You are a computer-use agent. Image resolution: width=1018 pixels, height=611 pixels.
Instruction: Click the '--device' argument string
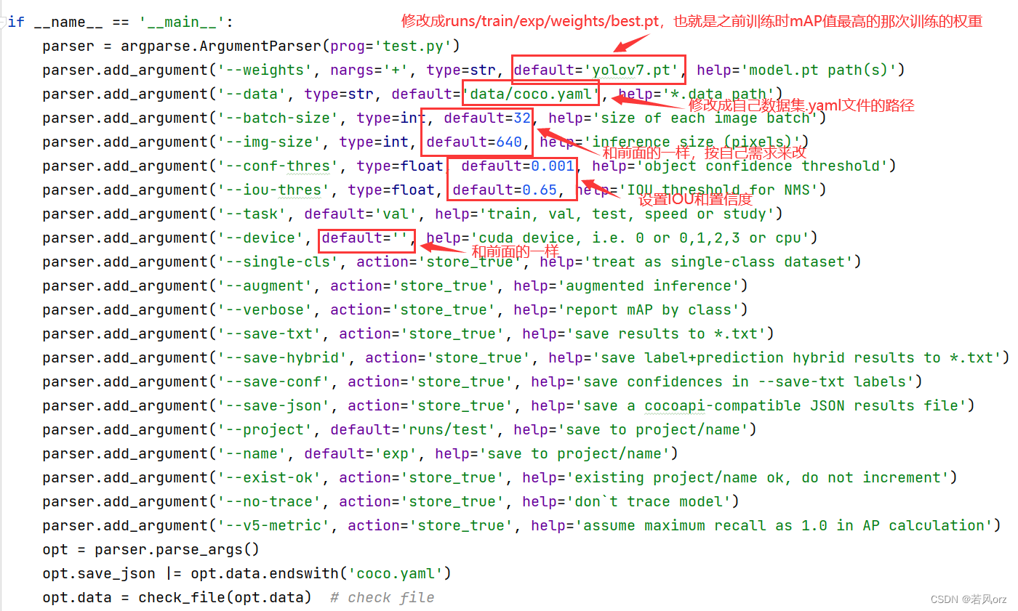[x=261, y=238]
